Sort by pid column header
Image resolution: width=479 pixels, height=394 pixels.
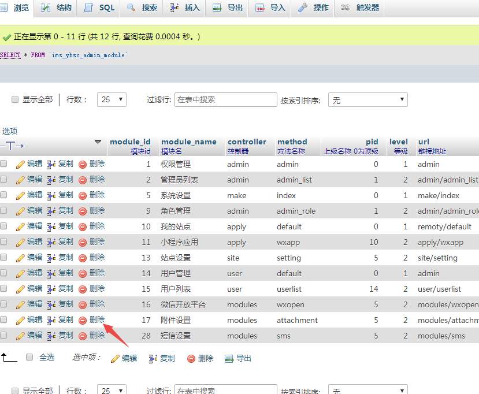[x=372, y=142]
